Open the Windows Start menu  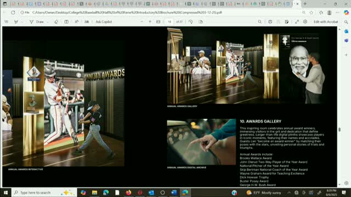(x=5, y=193)
